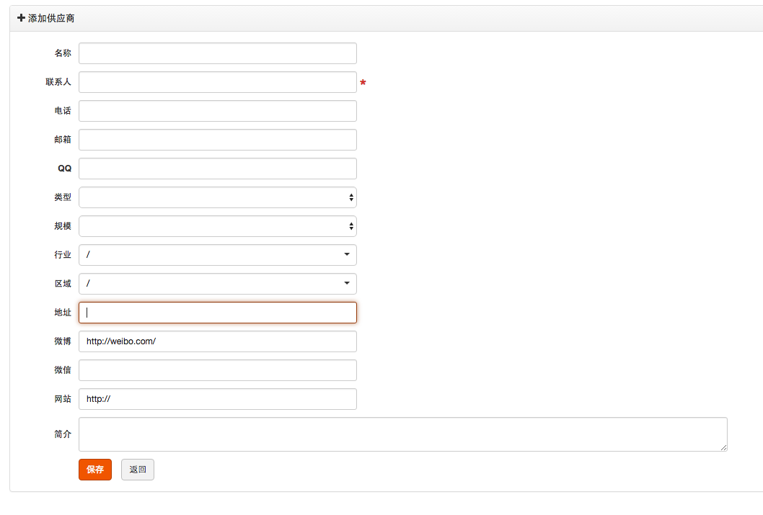
Task: Click the 区域 dropdown caret arrow
Action: click(x=347, y=284)
